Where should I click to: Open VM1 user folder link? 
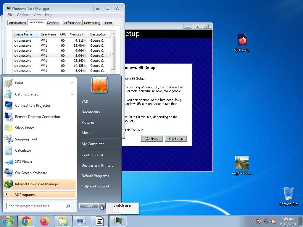pyautogui.click(x=85, y=102)
